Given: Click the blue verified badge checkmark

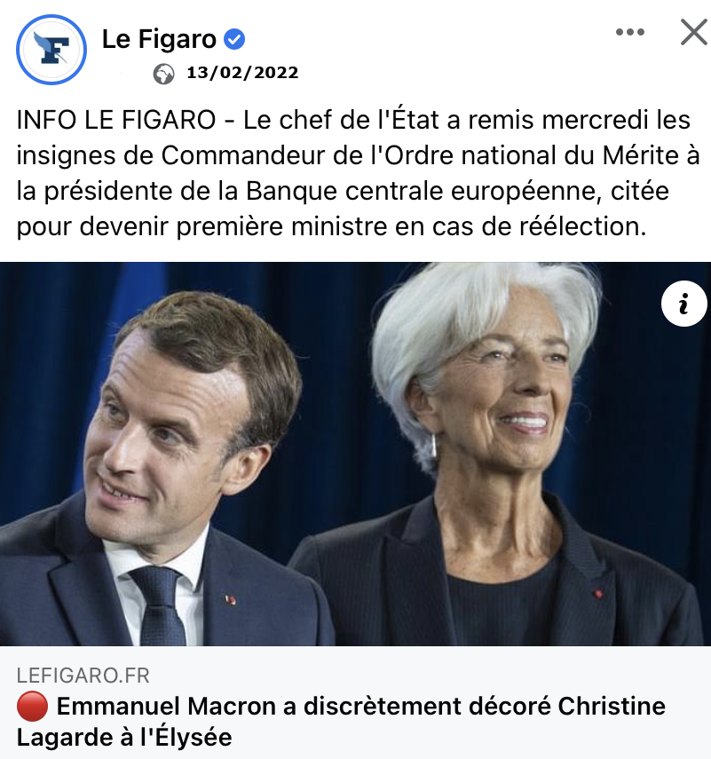Looking at the screenshot, I should (234, 39).
